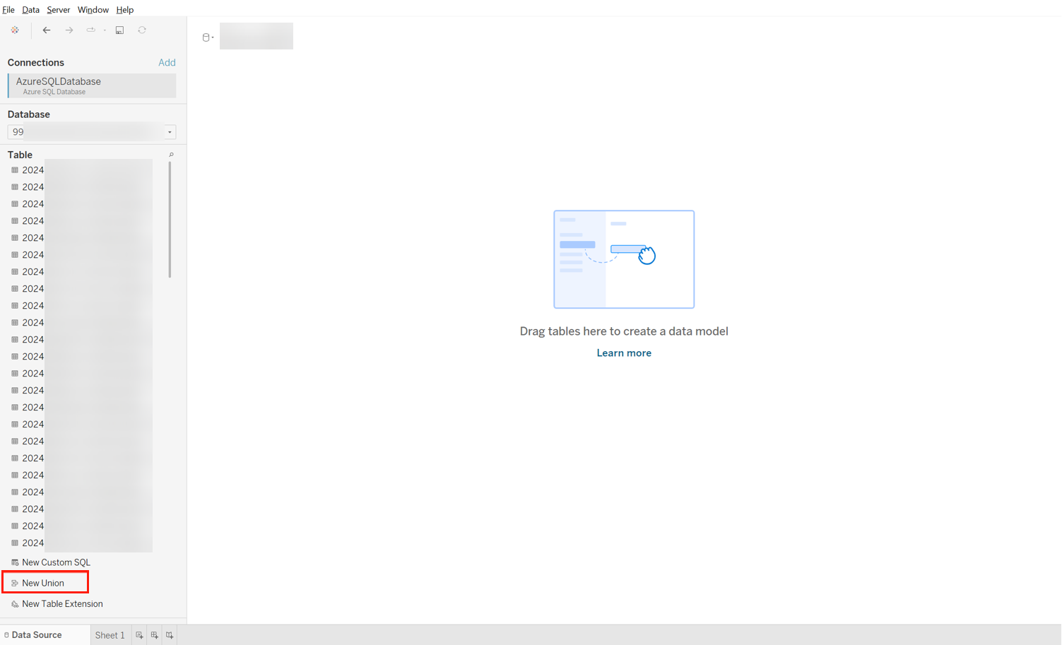1062x645 pixels.
Task: Select New Union option
Action: 43,583
